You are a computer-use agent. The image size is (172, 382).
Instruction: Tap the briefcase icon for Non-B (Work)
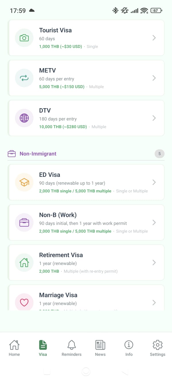click(x=24, y=222)
